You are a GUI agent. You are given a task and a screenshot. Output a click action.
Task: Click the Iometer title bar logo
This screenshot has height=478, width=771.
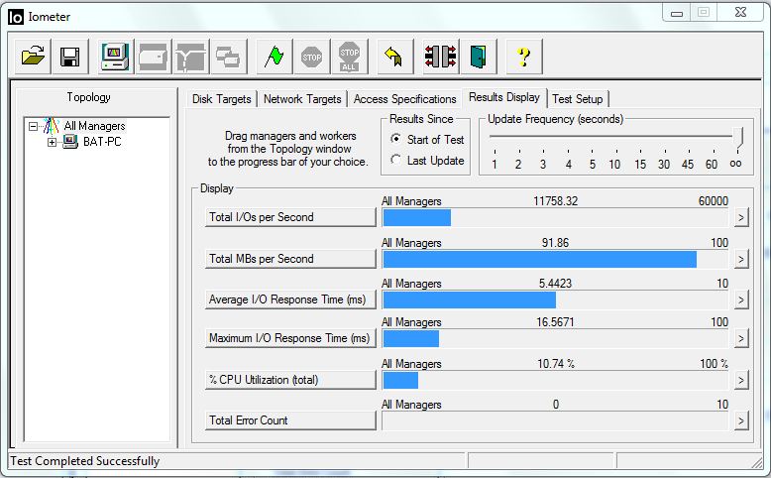pos(16,17)
